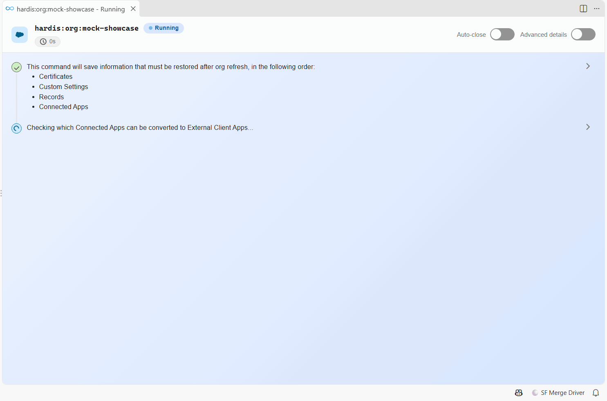Viewport: 607px width, 401px height.
Task: Select the hardis:org:mock-showcase tab
Action: pos(71,9)
